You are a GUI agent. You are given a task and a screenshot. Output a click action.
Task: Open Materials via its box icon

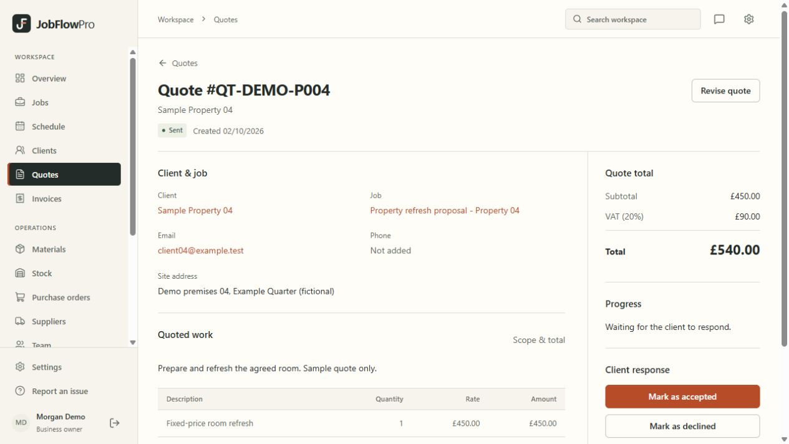click(x=20, y=249)
